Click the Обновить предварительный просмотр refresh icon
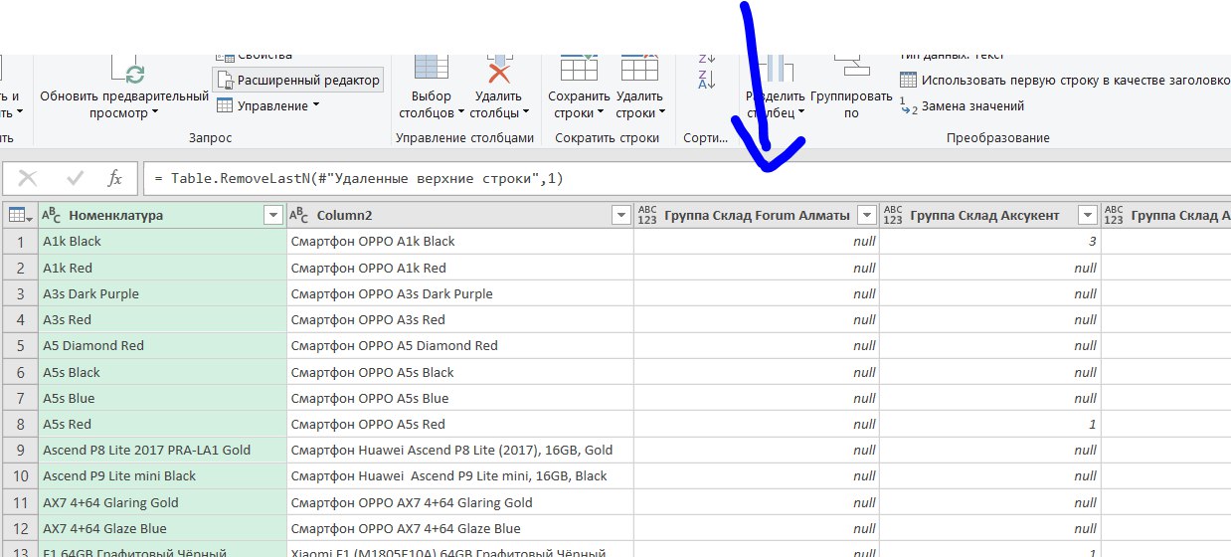1231x557 pixels. click(x=127, y=68)
